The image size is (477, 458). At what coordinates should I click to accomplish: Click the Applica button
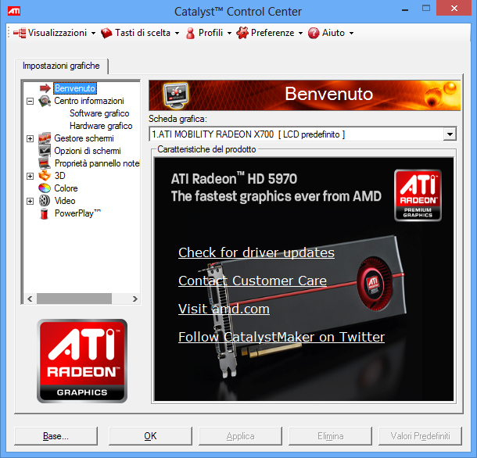[240, 436]
